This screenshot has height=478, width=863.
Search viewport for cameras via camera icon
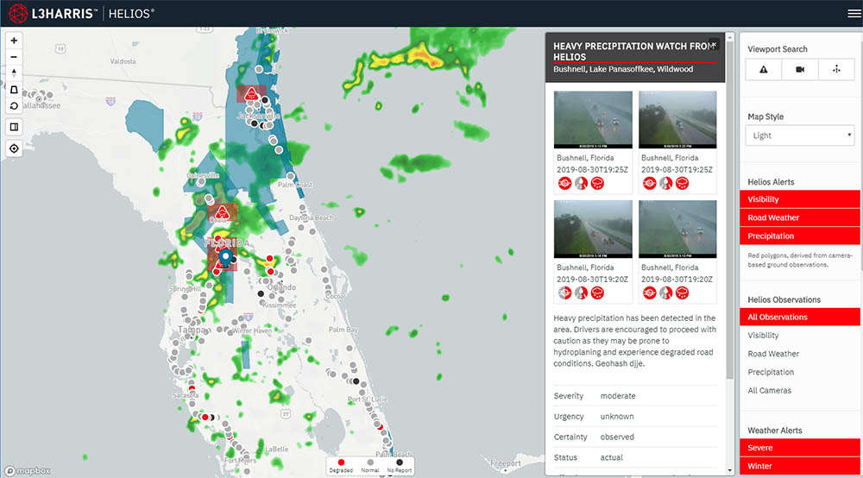[800, 70]
